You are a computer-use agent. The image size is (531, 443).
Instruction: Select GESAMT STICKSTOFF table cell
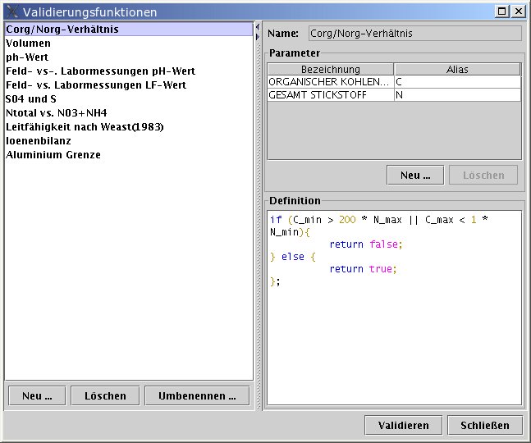[x=331, y=95]
